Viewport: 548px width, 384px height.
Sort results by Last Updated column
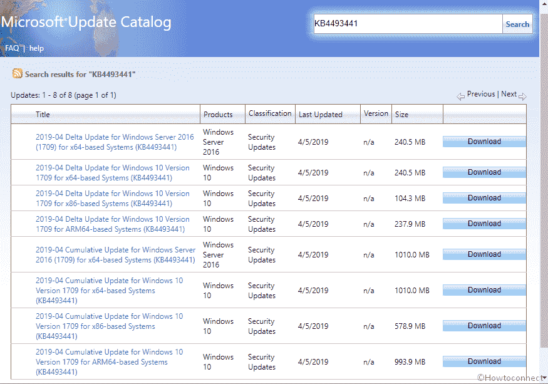[x=321, y=115]
